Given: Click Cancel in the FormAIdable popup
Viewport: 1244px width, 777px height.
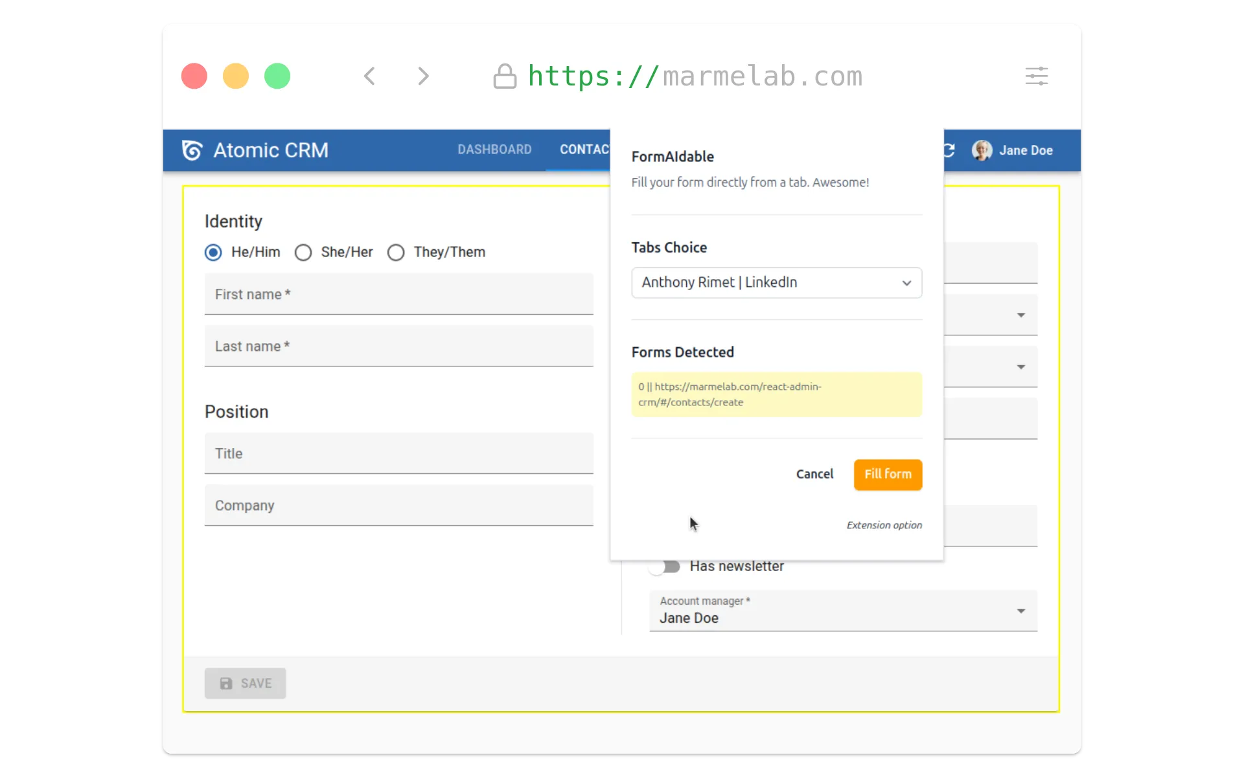Looking at the screenshot, I should pos(814,474).
